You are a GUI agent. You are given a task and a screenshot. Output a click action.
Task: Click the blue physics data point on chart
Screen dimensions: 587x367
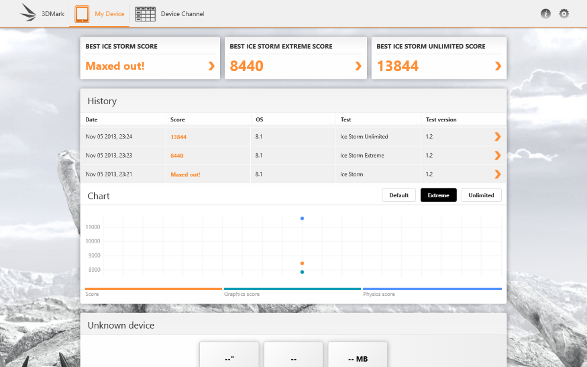(x=302, y=218)
